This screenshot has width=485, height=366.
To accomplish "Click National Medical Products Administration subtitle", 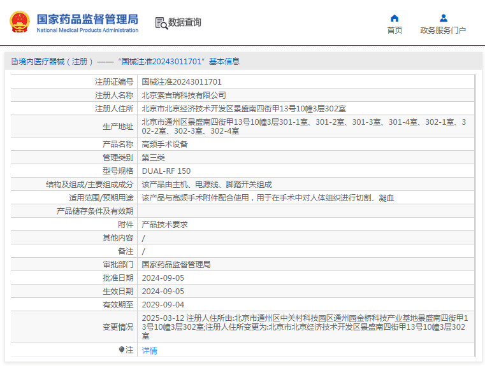I will click(x=87, y=31).
